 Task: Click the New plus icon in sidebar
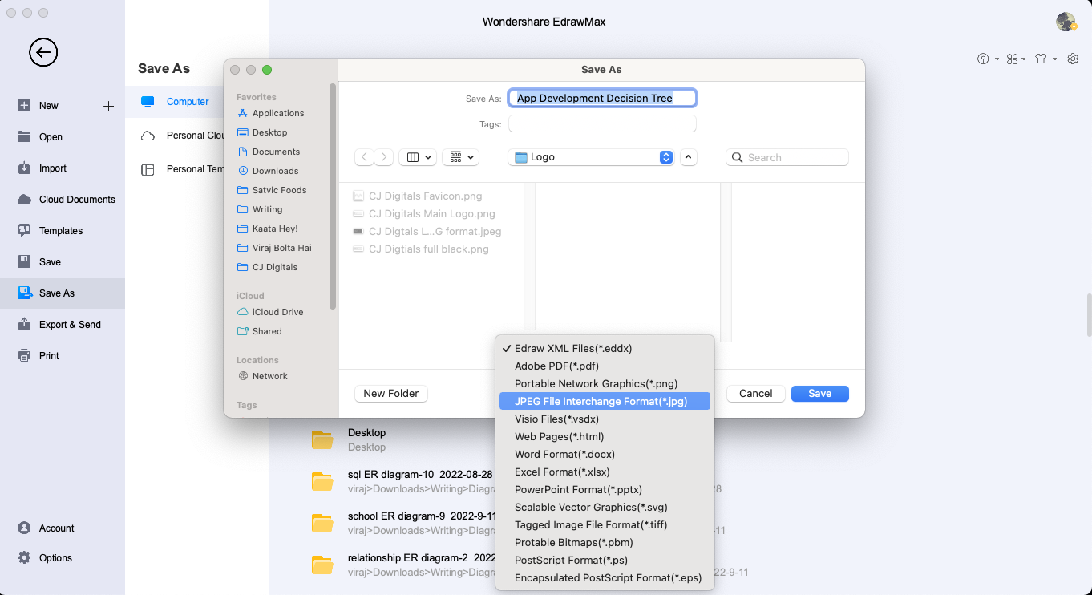pos(108,106)
